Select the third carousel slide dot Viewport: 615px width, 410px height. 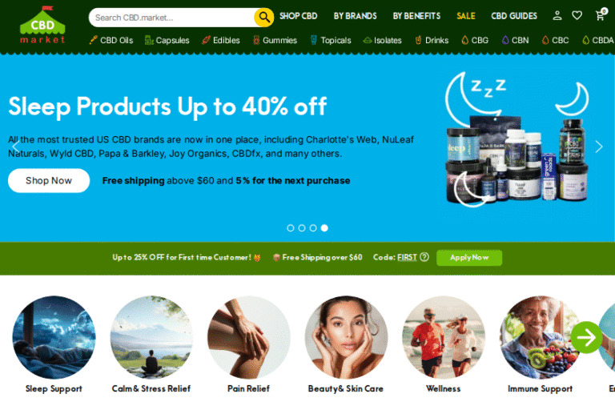click(x=313, y=228)
